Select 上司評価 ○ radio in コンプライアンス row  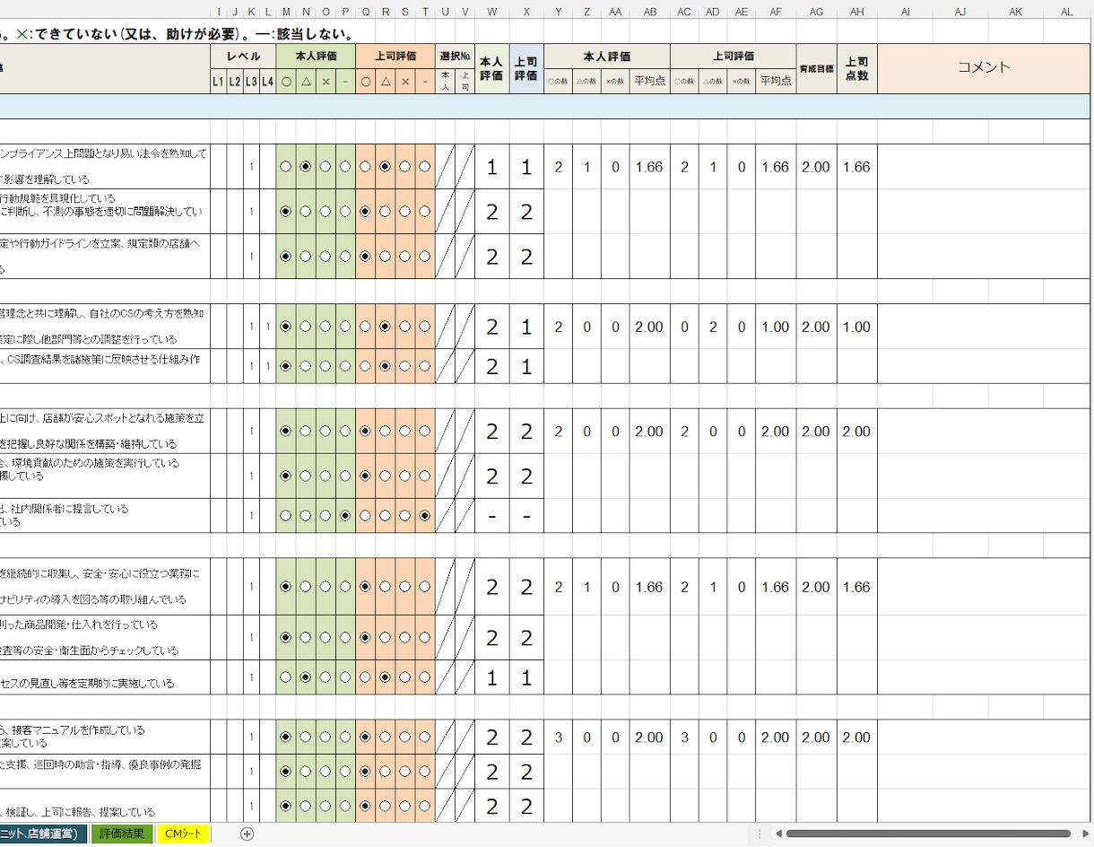[x=365, y=167]
